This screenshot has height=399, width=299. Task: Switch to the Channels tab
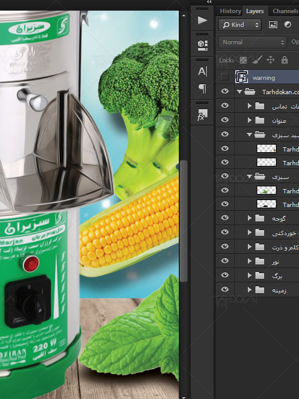pyautogui.click(x=285, y=11)
